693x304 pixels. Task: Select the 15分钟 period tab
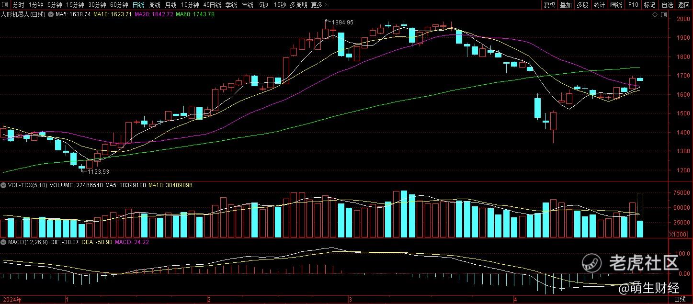[x=75, y=5]
